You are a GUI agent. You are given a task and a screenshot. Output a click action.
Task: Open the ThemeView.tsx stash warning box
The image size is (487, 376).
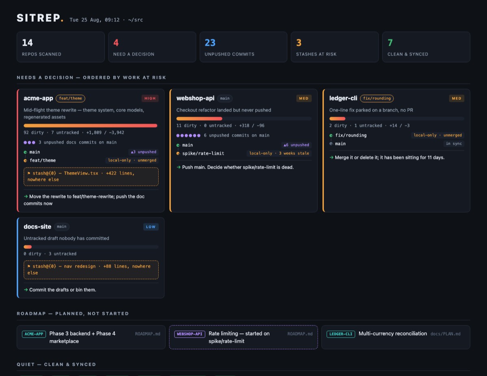pos(91,176)
